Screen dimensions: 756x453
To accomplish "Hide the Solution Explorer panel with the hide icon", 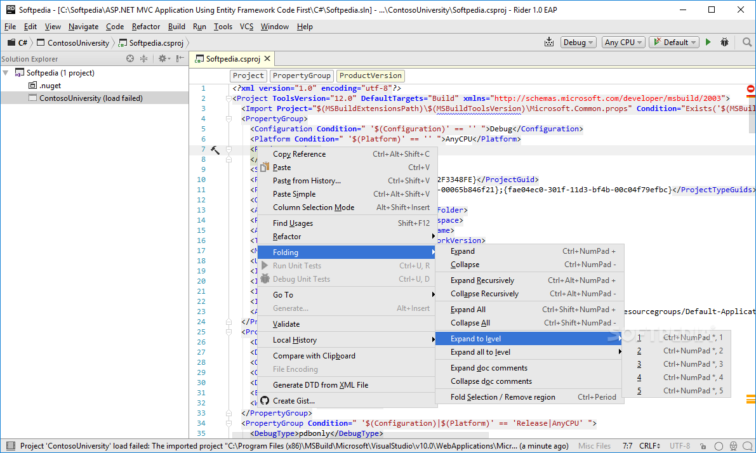I will tap(180, 59).
